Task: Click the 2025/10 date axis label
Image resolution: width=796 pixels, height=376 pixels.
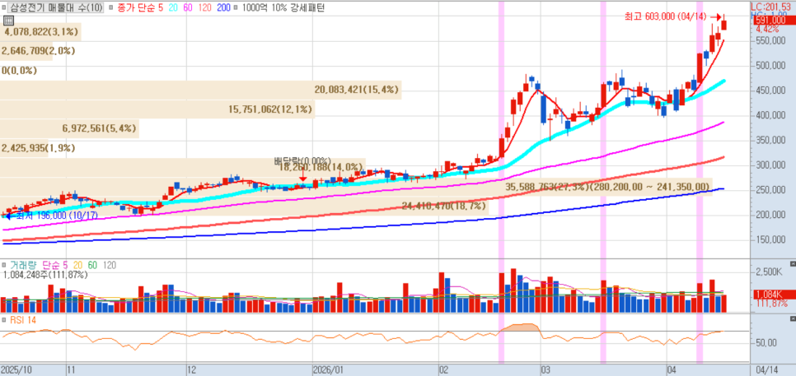Action: pos(16,369)
